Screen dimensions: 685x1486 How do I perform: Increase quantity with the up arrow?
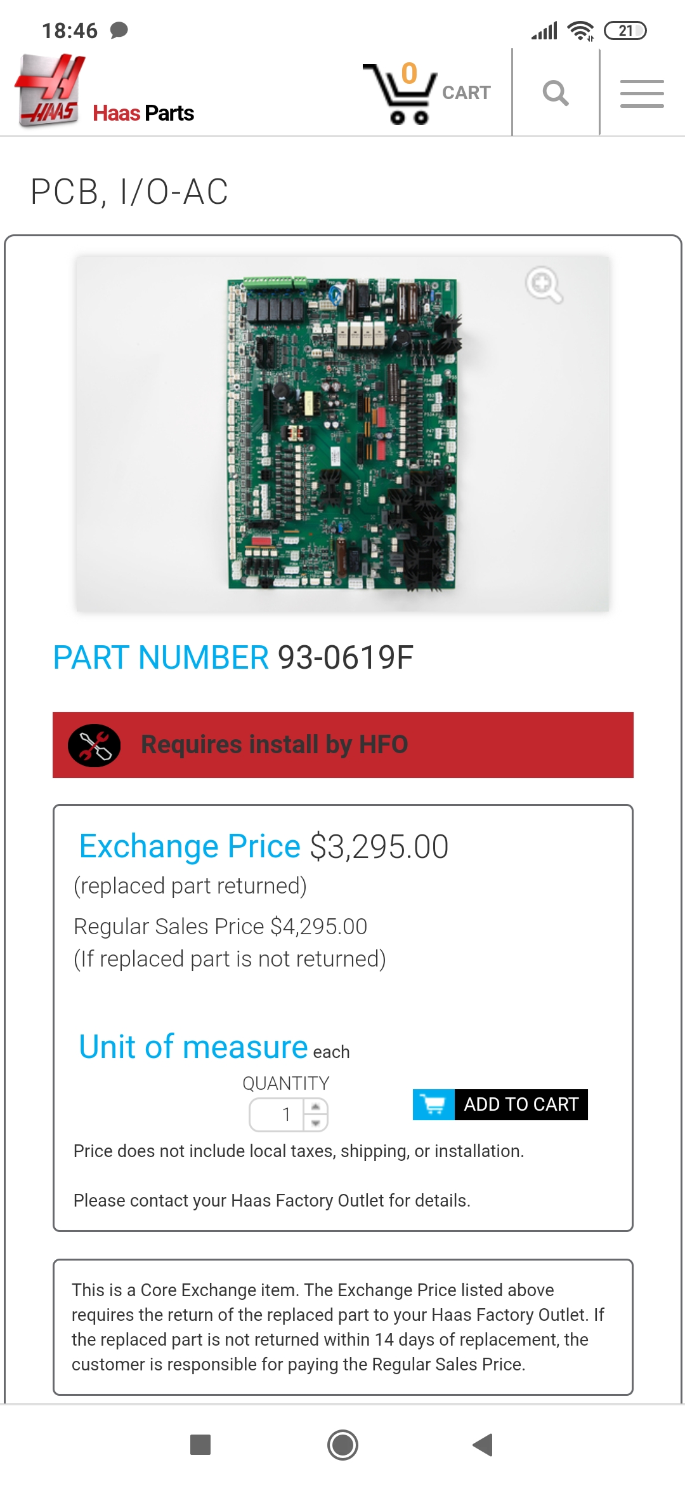(x=316, y=1107)
